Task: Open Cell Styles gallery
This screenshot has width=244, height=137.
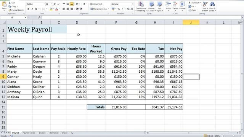Action: [x=160, y=6]
